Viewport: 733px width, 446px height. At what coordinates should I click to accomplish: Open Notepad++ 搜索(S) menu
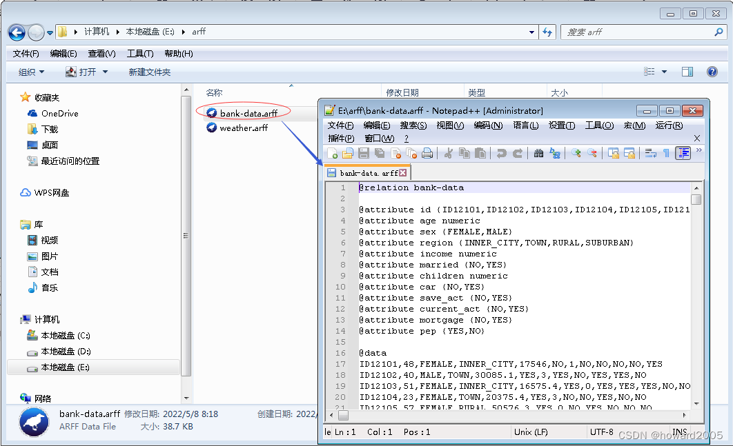pos(413,125)
